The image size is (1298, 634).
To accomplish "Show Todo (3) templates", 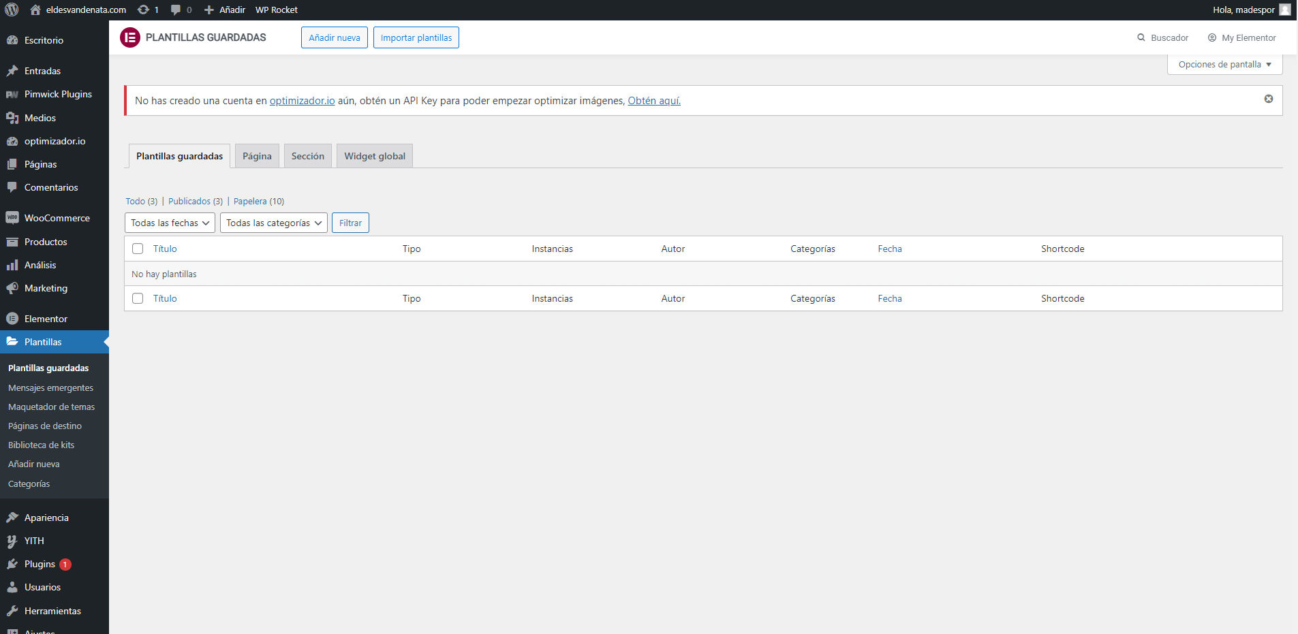I will pyautogui.click(x=141, y=201).
